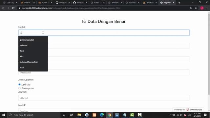Show hidden system tray icons
The height and width of the screenshot is (118, 210).
click(x=170, y=115)
